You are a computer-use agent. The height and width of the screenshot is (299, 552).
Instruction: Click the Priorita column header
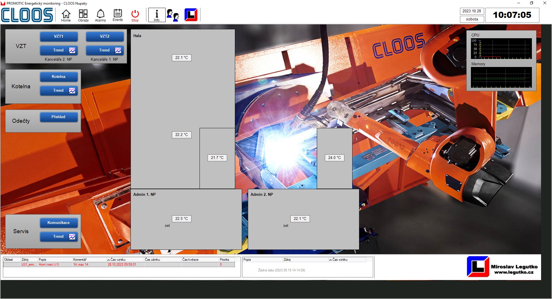(x=225, y=260)
